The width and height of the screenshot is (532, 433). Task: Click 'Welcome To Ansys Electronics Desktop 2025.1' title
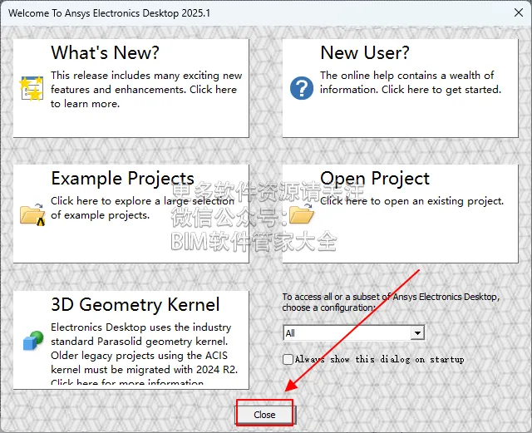click(109, 13)
